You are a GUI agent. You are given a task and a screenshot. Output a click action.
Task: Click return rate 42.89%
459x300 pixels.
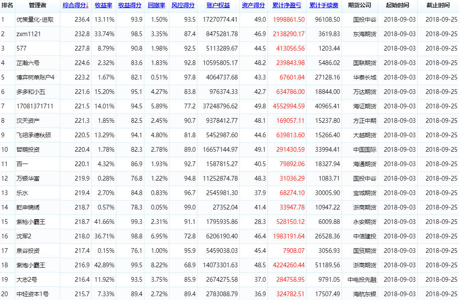point(104,265)
